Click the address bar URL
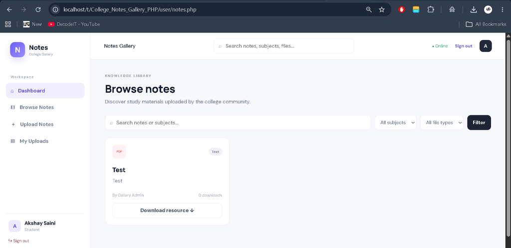The height and width of the screenshot is (248, 511). 130,9
